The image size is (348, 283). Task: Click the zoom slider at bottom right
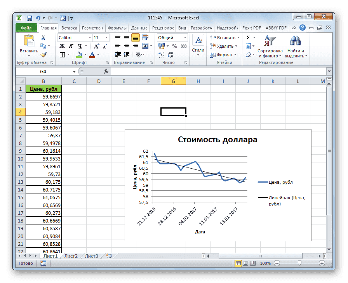coord(299,263)
